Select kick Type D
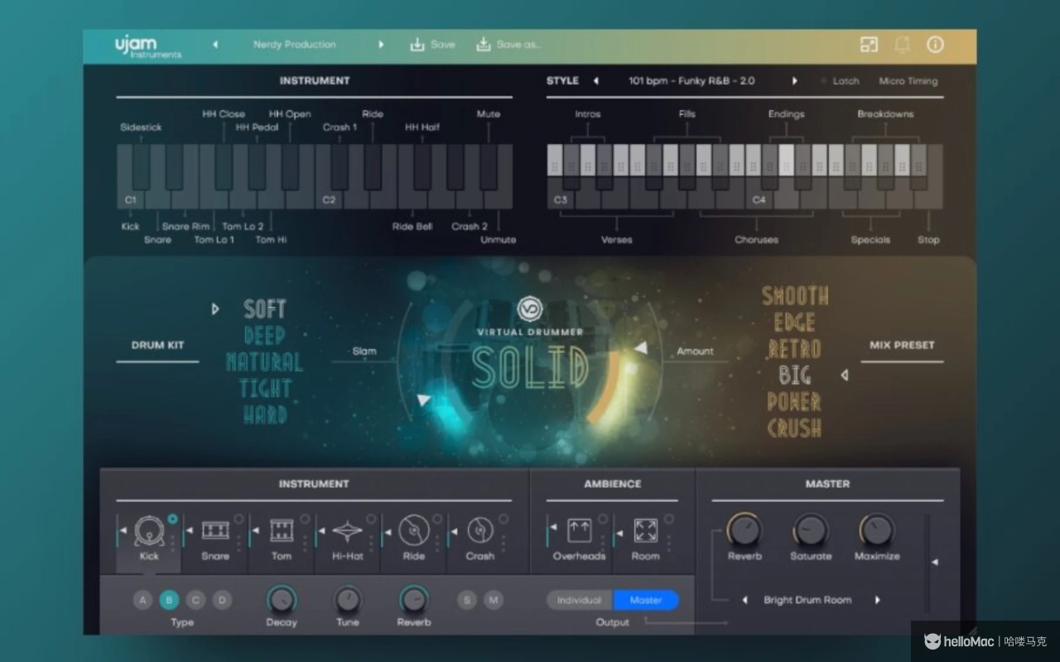The image size is (1060, 662). 222,600
